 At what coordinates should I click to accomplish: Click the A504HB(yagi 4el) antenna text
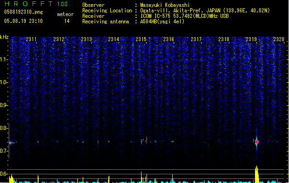pyautogui.click(x=162, y=22)
